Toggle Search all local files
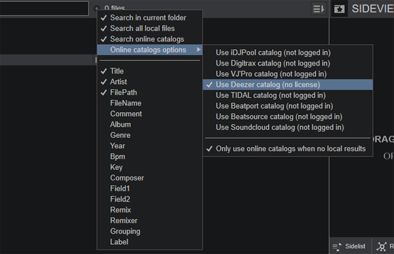The image size is (394, 254). point(150,28)
